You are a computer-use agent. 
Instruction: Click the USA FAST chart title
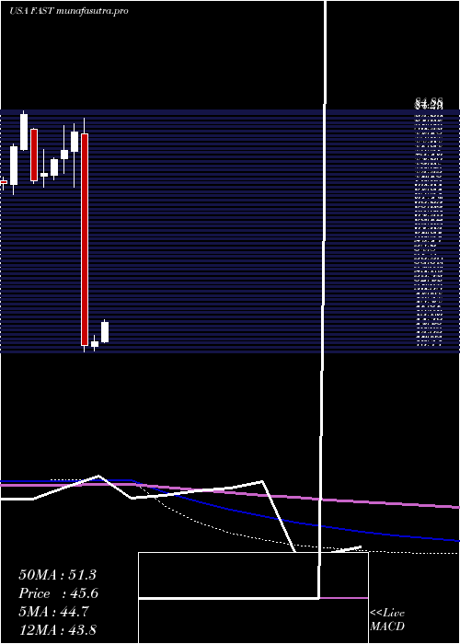point(69,11)
